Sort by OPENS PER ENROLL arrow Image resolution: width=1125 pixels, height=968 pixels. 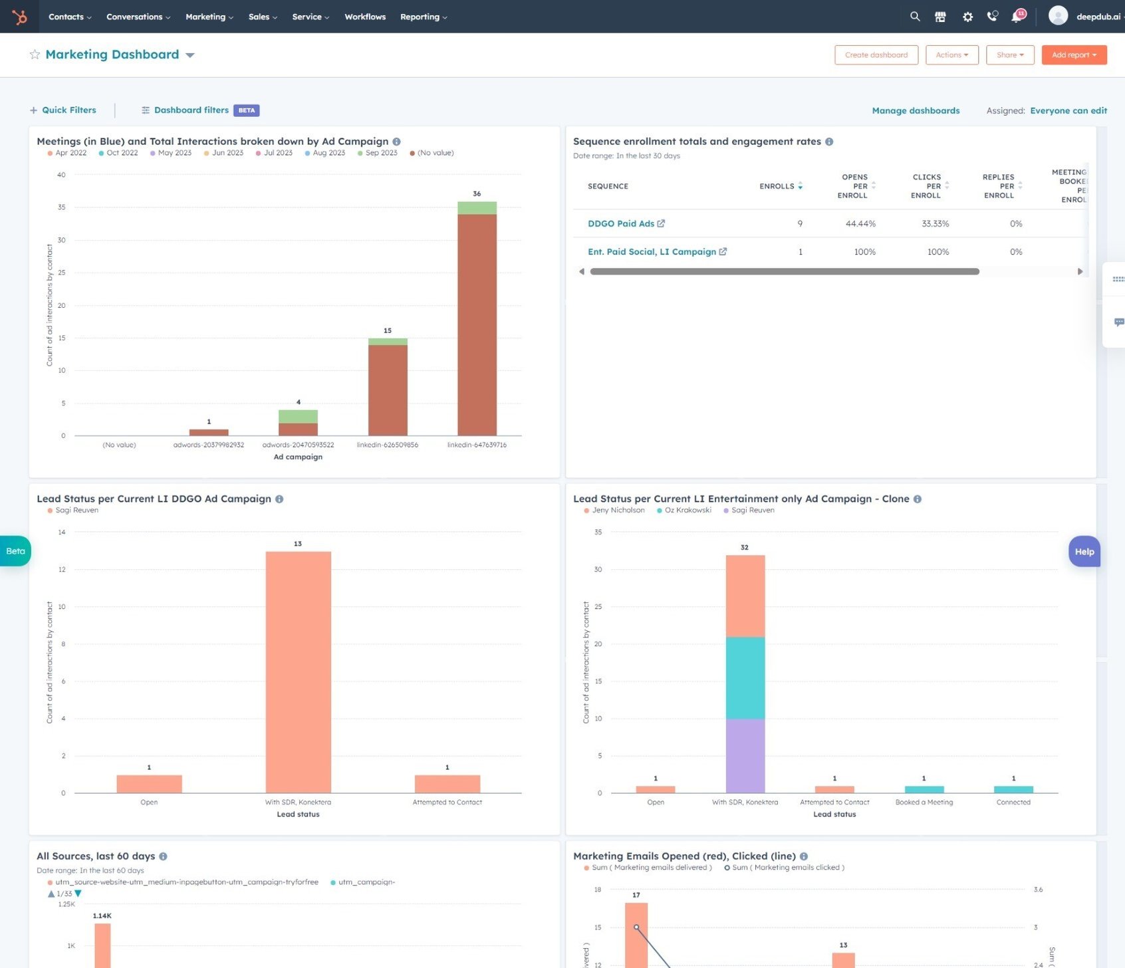point(874,185)
